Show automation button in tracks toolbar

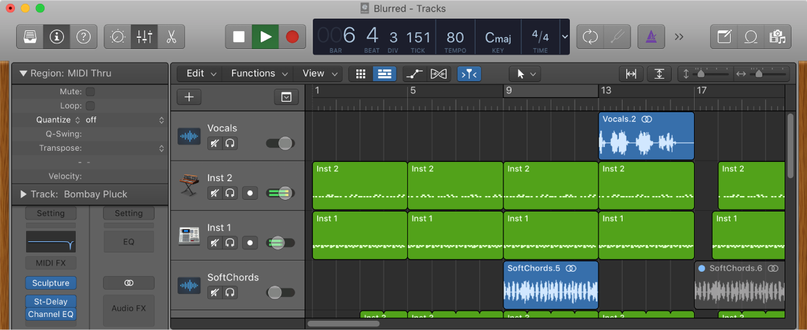pos(414,74)
